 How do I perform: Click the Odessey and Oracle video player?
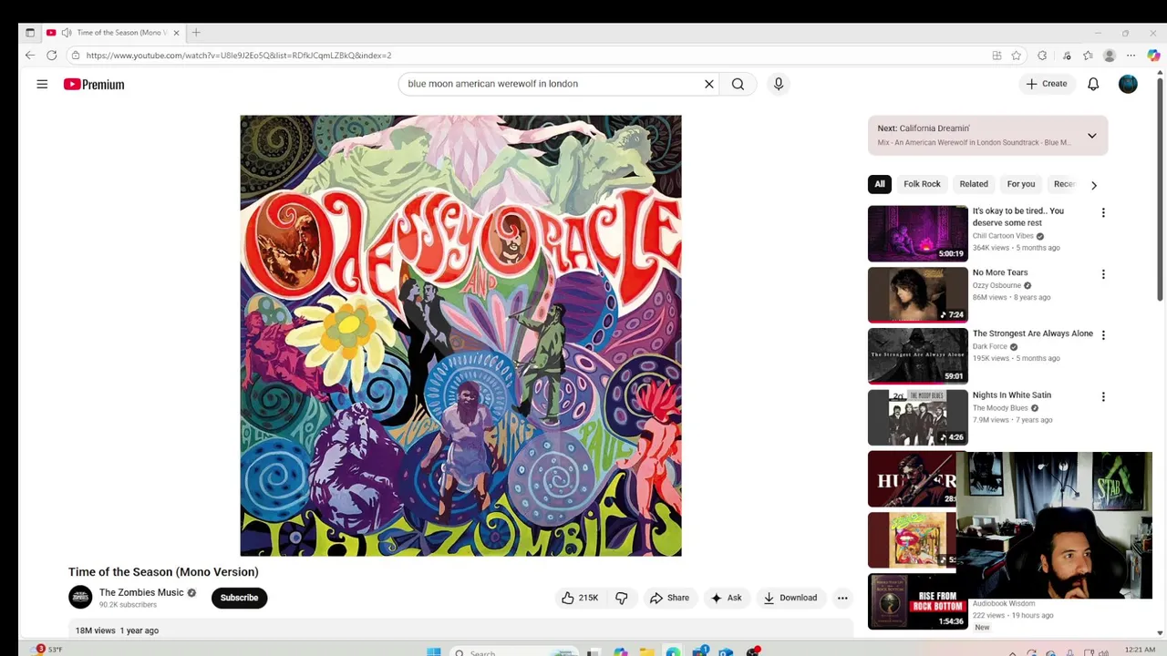(x=460, y=335)
